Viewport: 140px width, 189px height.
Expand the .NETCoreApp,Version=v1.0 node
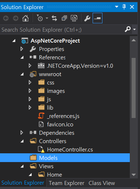[30, 66]
